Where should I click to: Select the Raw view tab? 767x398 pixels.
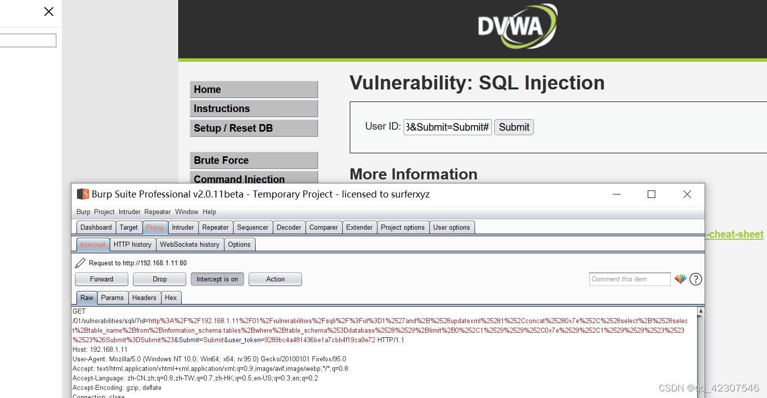click(x=87, y=297)
